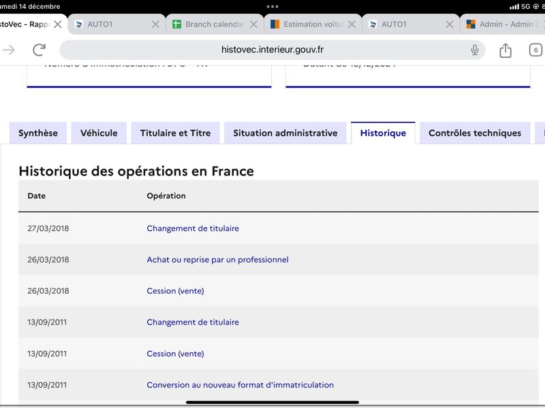Click Changement de titulaire dated 13/09/2011
Viewport: 545px width, 408px height.
tap(193, 322)
